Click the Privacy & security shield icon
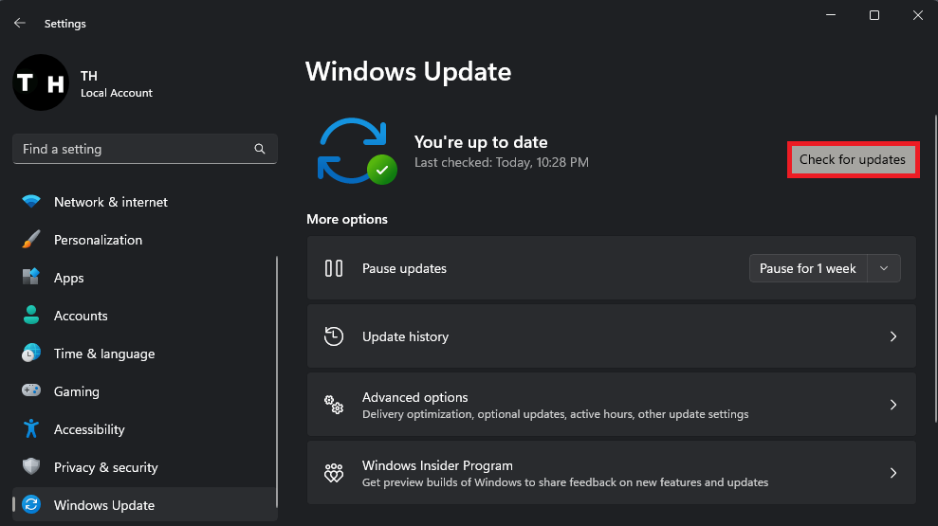Viewport: 938px width, 526px height. coord(31,467)
